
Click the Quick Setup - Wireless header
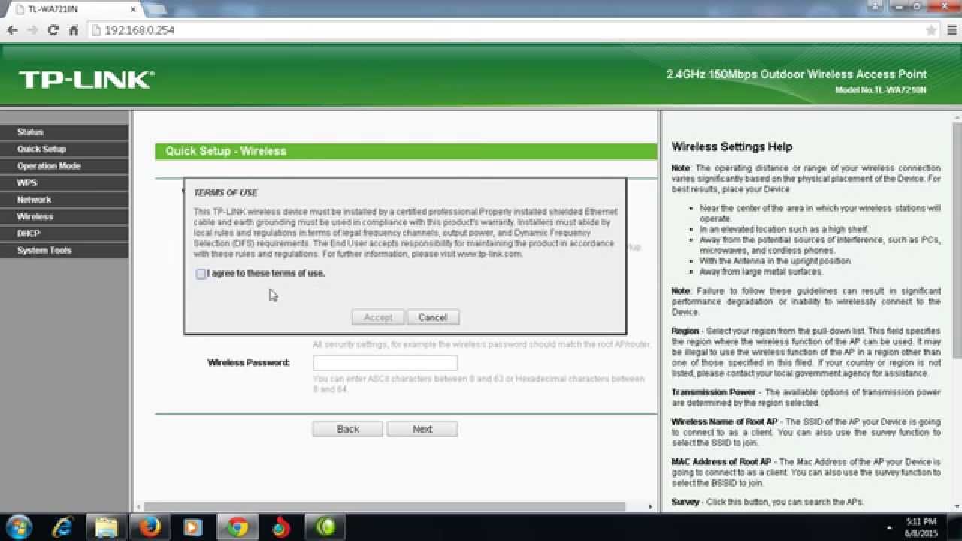coord(406,151)
